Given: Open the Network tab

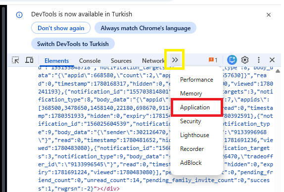Looking at the screenshot, I should [153, 61].
